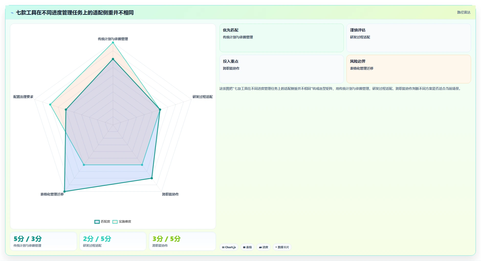Click 匹配度 data point on 表格化管理迁移 axis
Image resolution: width=481 pixels, height=261 pixels.
coord(64,191)
